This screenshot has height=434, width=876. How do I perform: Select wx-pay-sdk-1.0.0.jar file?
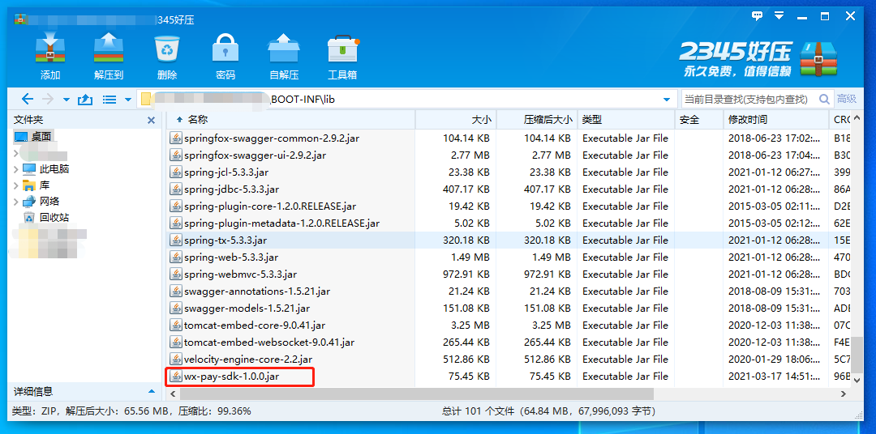pos(231,376)
